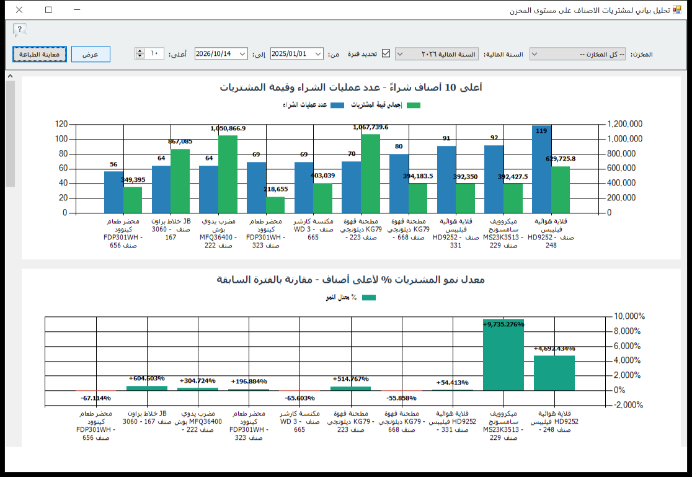692x477 pixels.
Task: Open the المخزن warehouse dropdown
Action: [577, 54]
